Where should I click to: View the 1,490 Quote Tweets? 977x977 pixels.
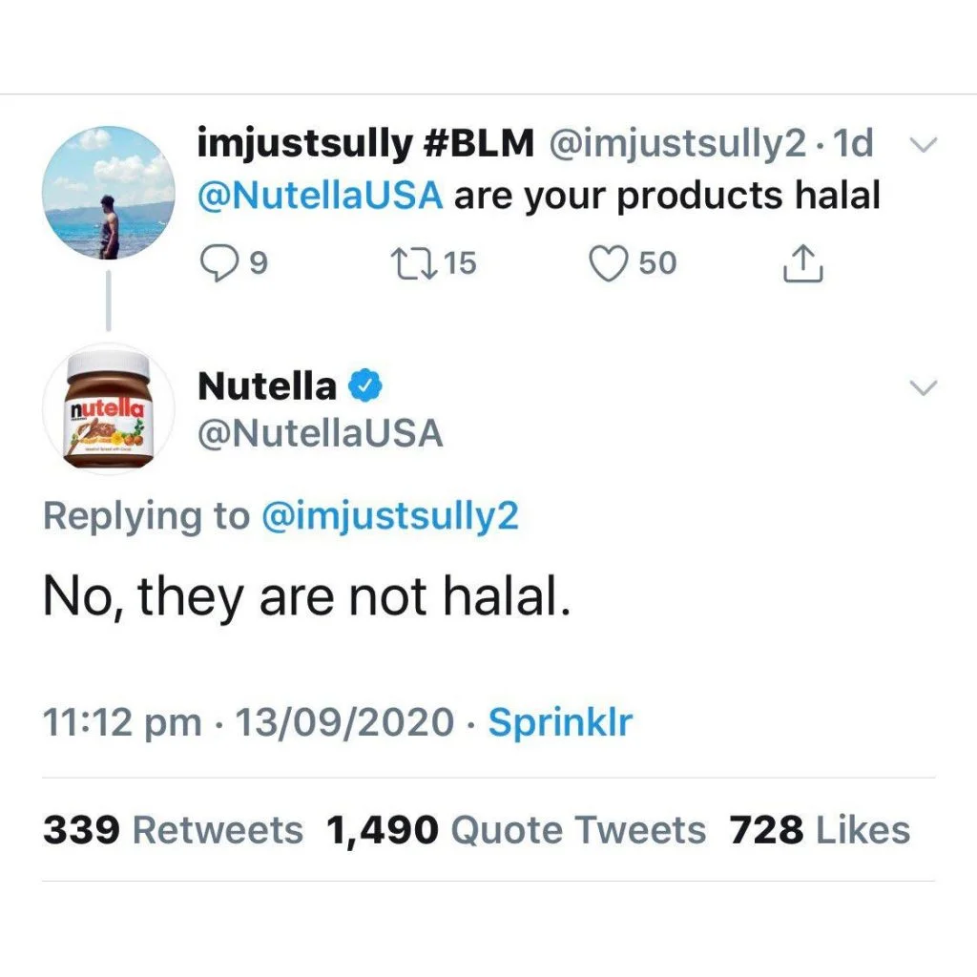pos(516,830)
